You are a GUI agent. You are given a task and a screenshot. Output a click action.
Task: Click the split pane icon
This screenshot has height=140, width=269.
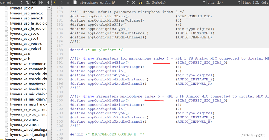click(x=41, y=2)
